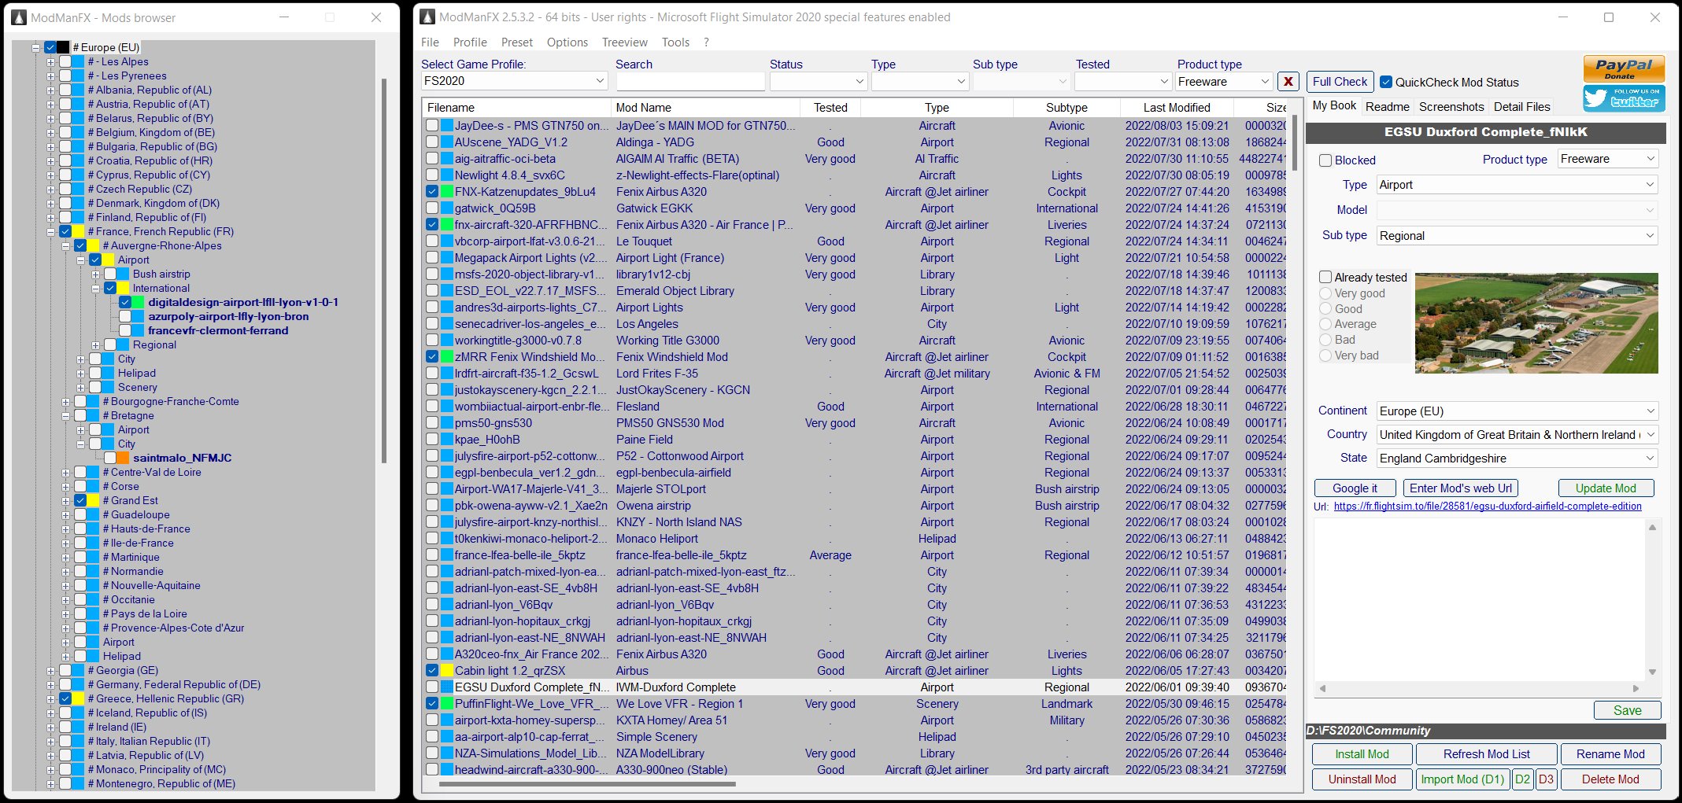
Task: Click the green status square of FNX-Katzenupdates row
Action: pyautogui.click(x=446, y=191)
